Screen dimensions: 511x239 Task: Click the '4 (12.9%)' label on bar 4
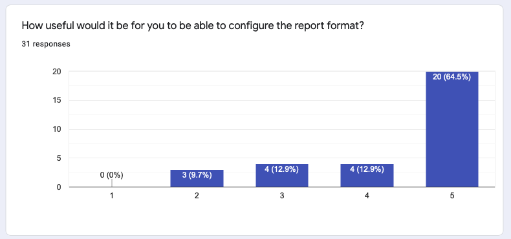[367, 169]
